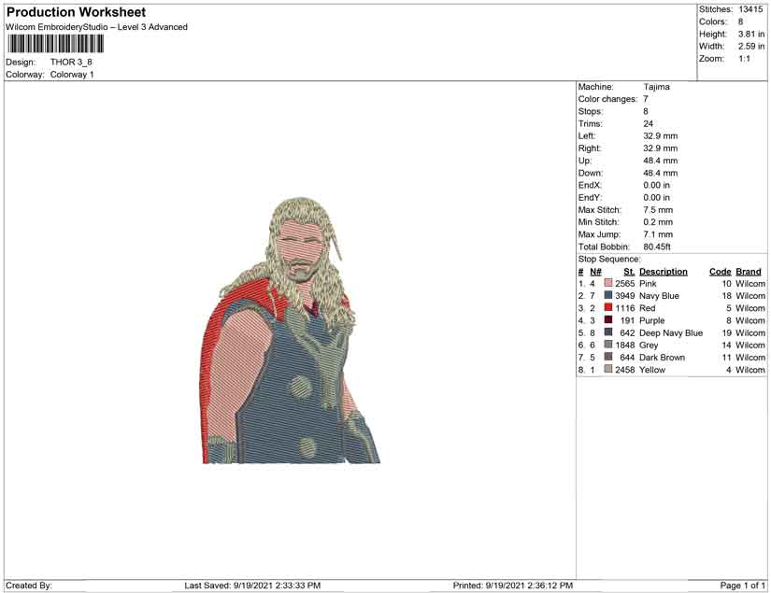771x593 pixels.
Task: Click the stitch count '3949' for Navy Blue
Action: [625, 296]
